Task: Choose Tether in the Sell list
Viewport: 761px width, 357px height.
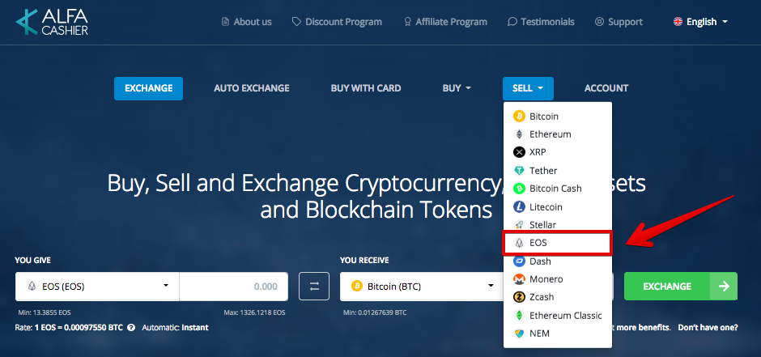Action: pyautogui.click(x=558, y=171)
